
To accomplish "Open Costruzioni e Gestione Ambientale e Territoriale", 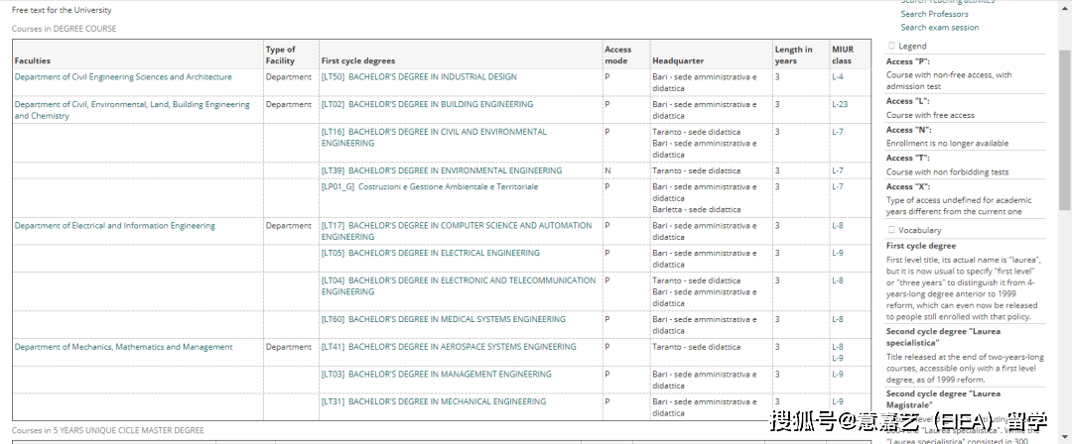I will coord(448,186).
